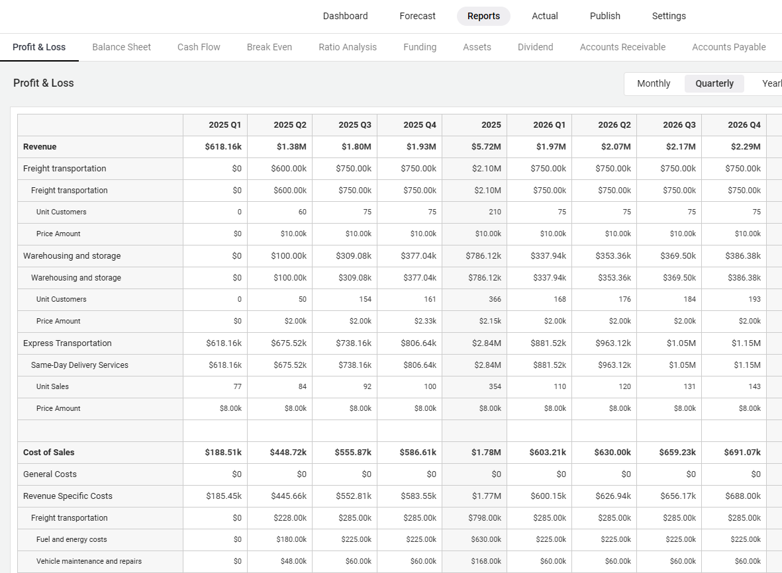Screen dimensions: 782x573
Task: Click Warehousing unit customers total 366
Action: (x=495, y=300)
